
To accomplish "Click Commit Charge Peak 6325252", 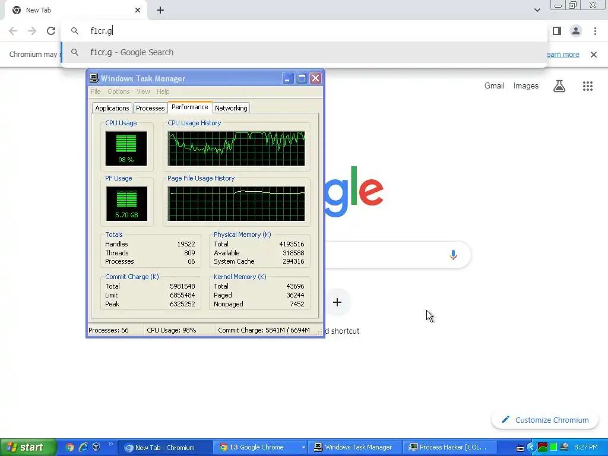I will pyautogui.click(x=182, y=304).
